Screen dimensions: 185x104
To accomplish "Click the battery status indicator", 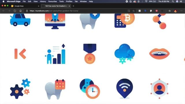I will pos(152,1).
